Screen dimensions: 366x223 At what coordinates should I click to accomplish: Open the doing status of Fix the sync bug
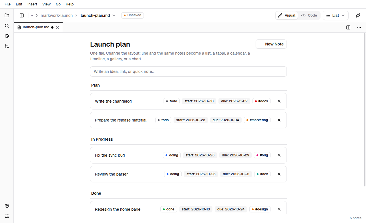click(172, 155)
